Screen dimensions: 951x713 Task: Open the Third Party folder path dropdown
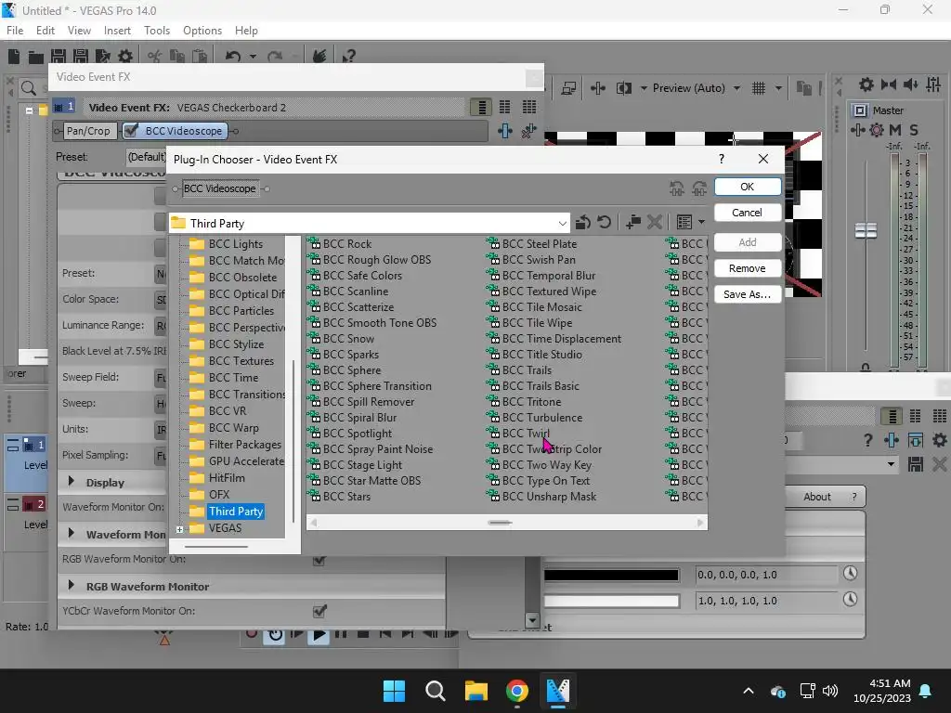(562, 223)
